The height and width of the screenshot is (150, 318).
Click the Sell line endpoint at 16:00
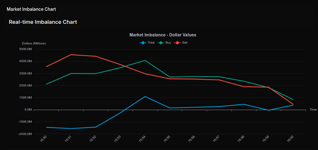pyautogui.click(x=293, y=104)
